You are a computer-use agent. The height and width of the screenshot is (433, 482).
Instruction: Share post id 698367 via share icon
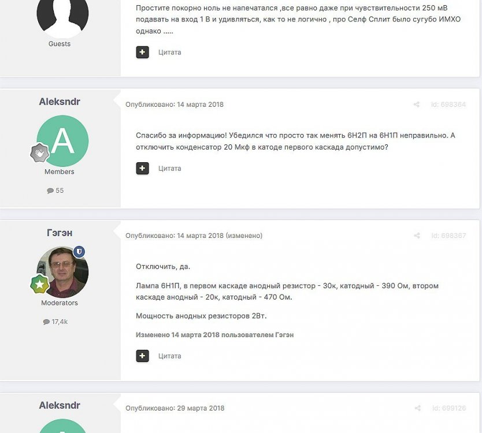(417, 236)
